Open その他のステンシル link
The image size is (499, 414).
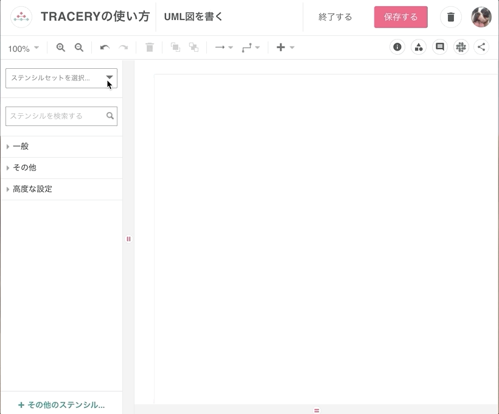point(61,404)
